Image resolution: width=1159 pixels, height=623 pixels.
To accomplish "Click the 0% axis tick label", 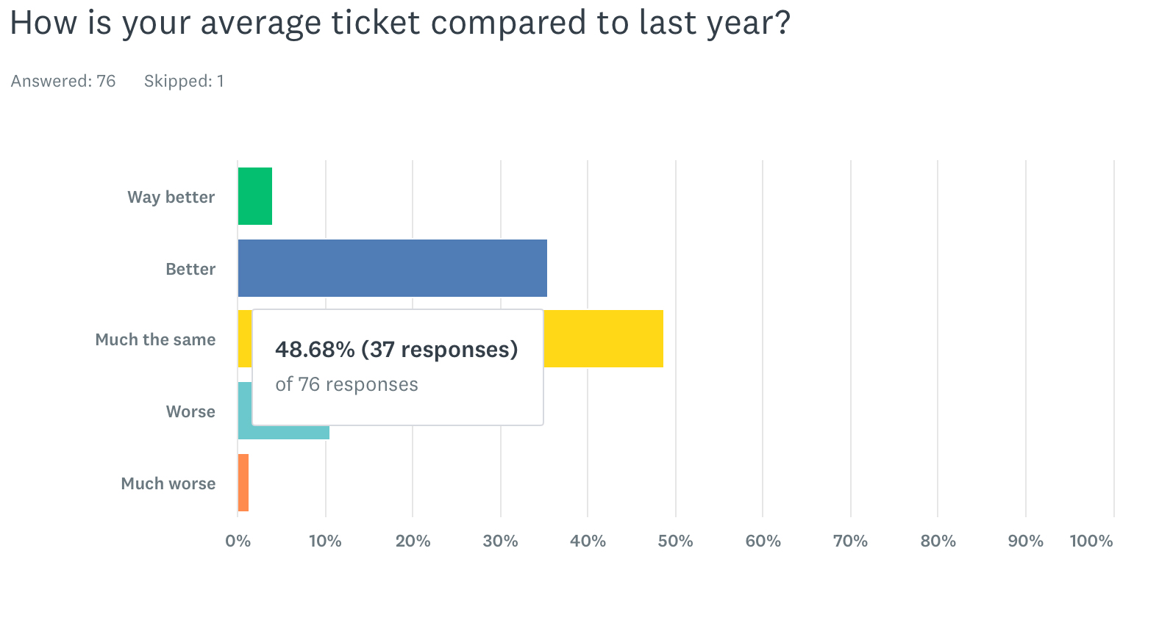I will [238, 541].
